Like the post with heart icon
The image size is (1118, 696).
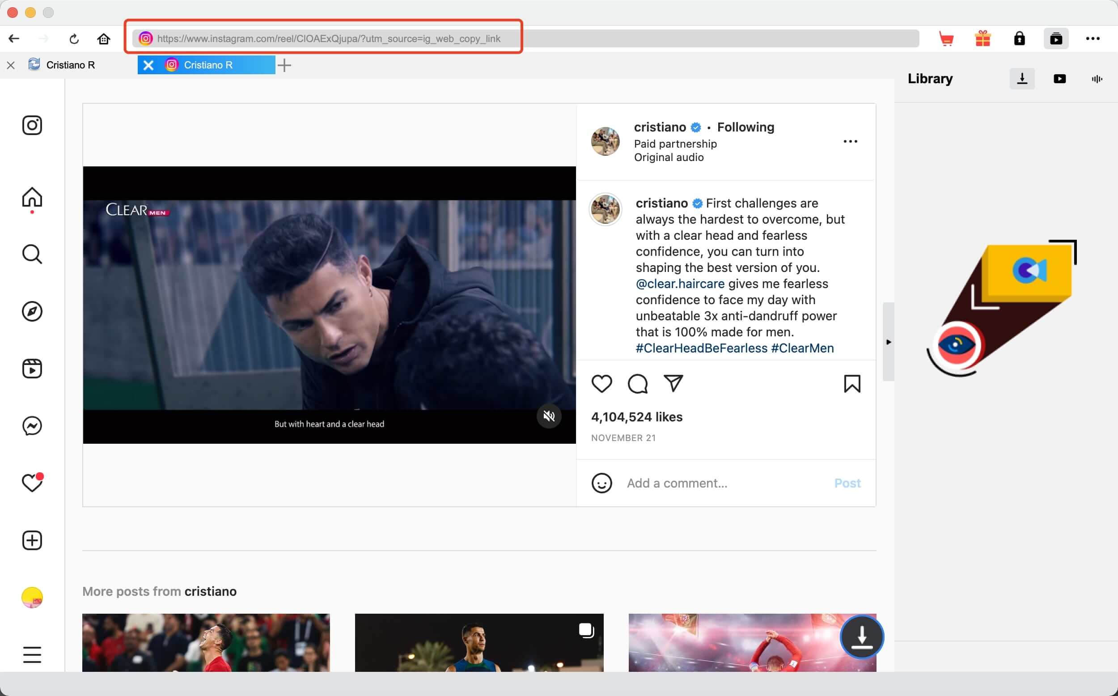tap(601, 383)
